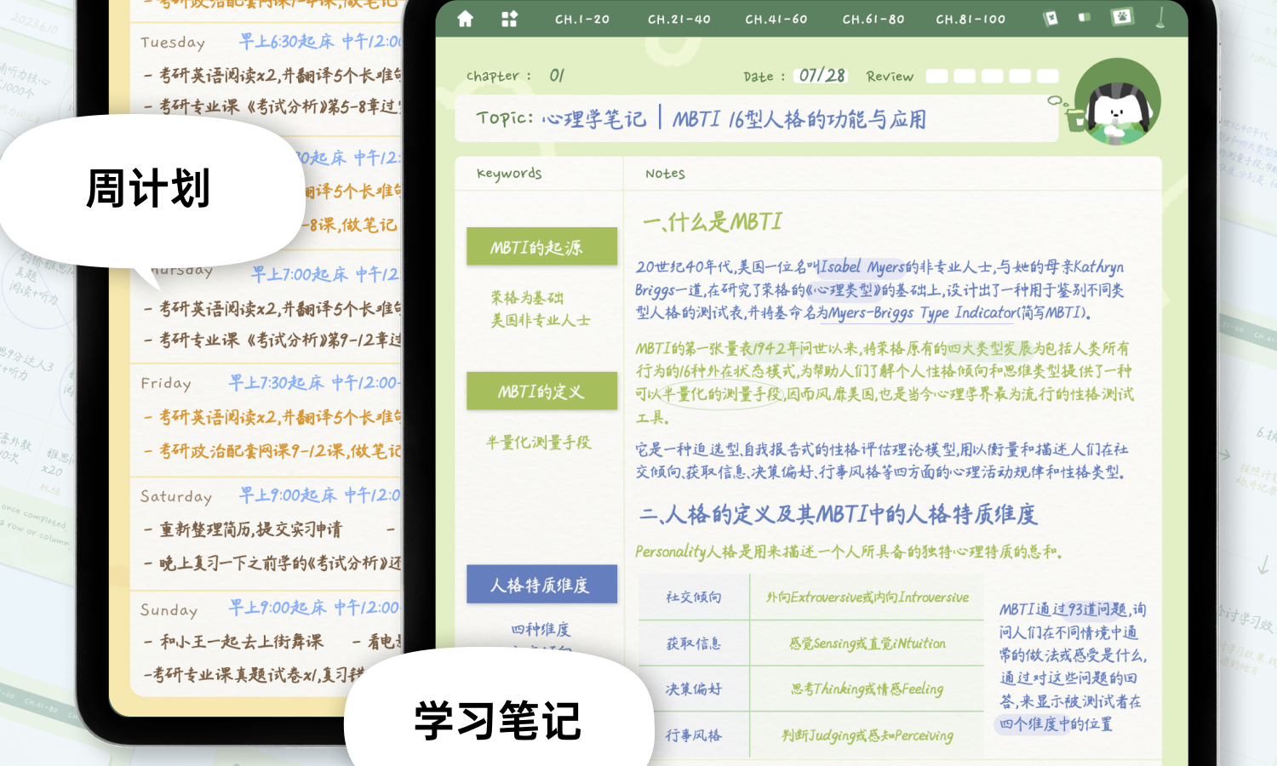Image resolution: width=1277 pixels, height=766 pixels.
Task: Open the grid dashboard icon beside home
Action: coord(508,18)
